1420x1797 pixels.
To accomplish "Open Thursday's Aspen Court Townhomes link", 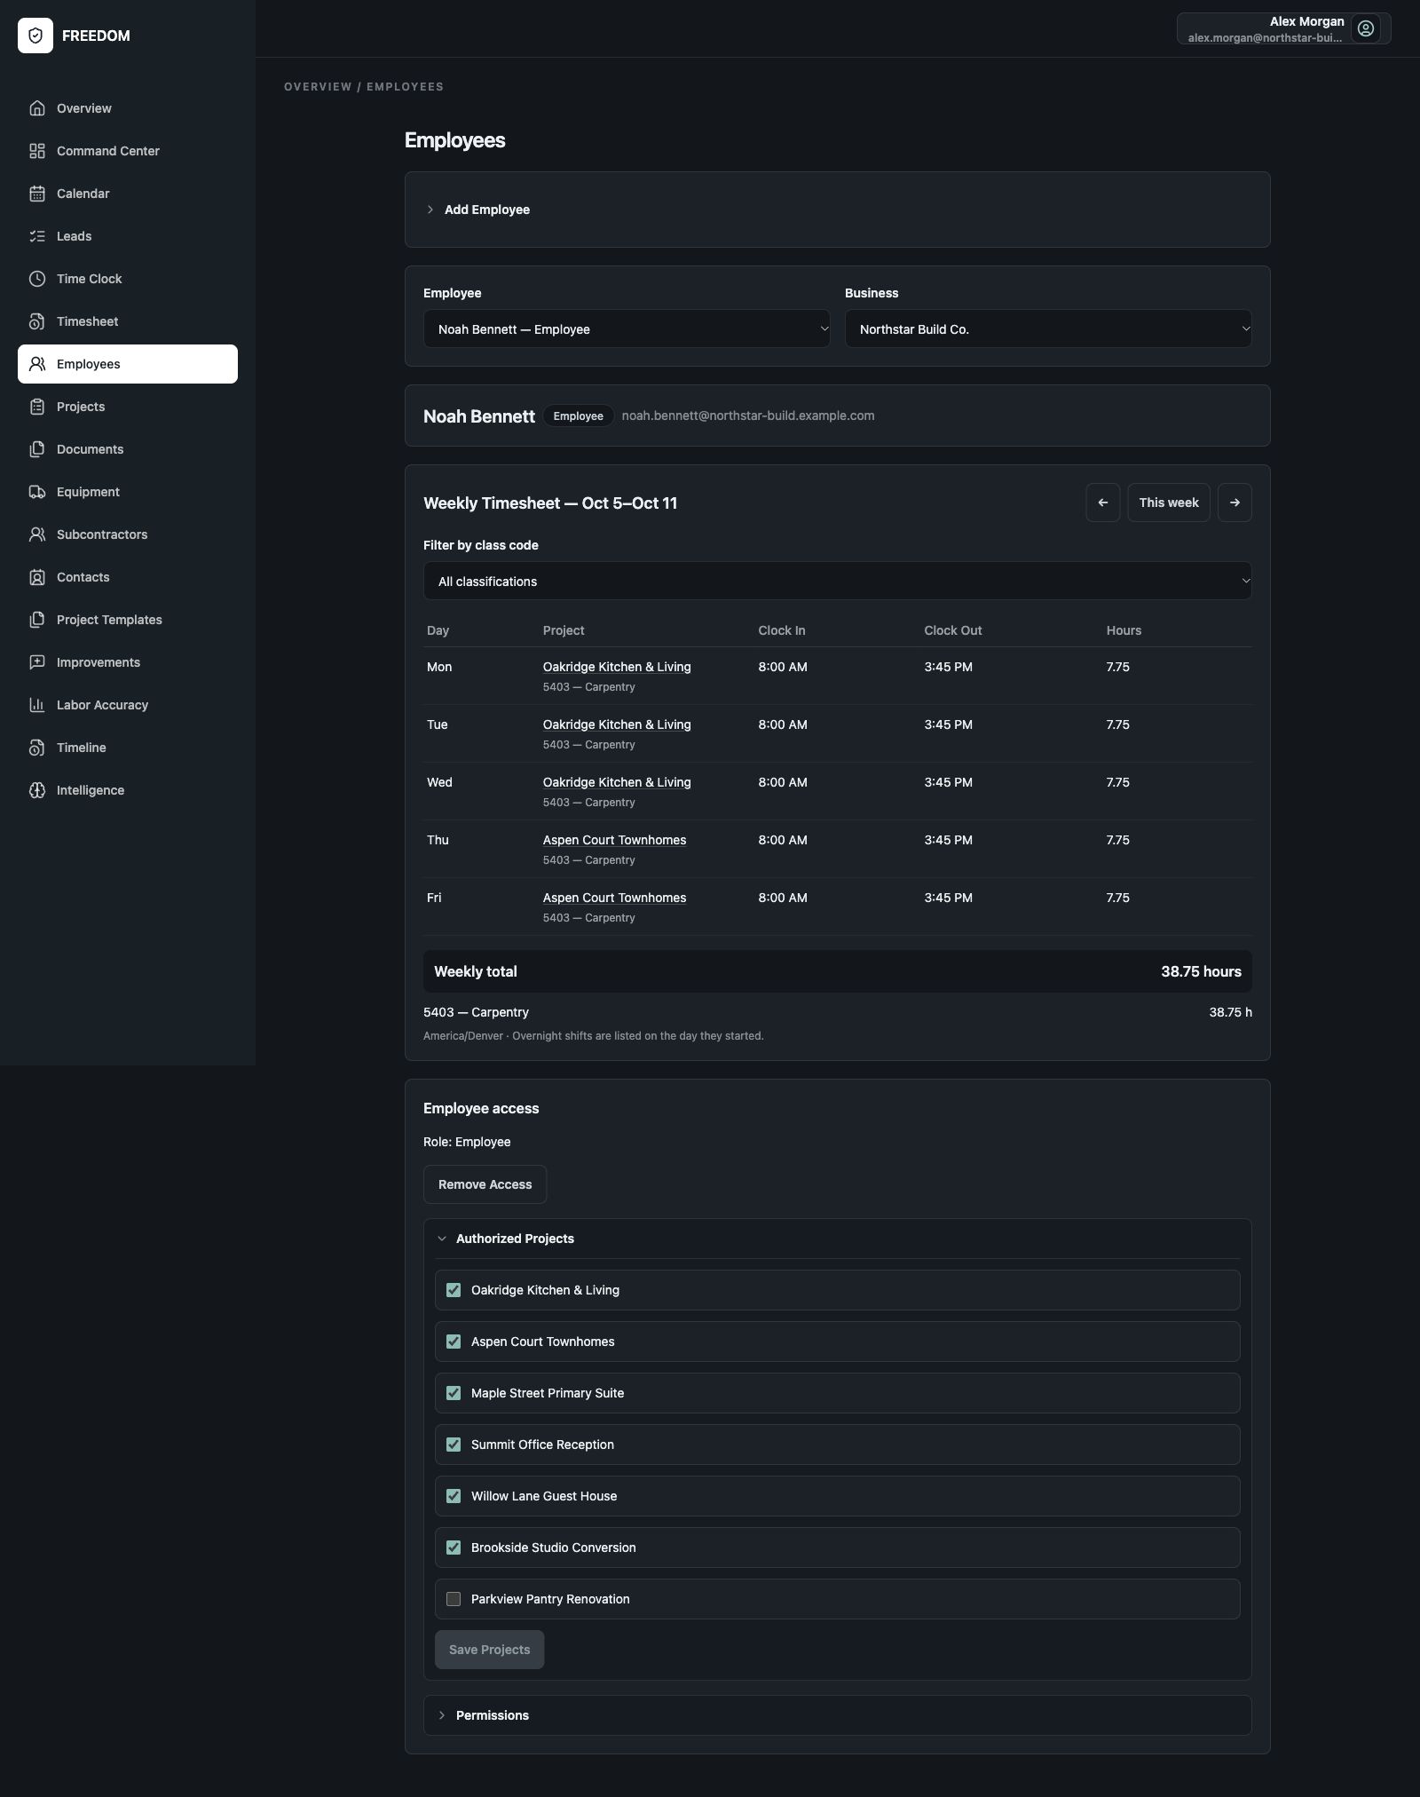I will click(x=614, y=840).
